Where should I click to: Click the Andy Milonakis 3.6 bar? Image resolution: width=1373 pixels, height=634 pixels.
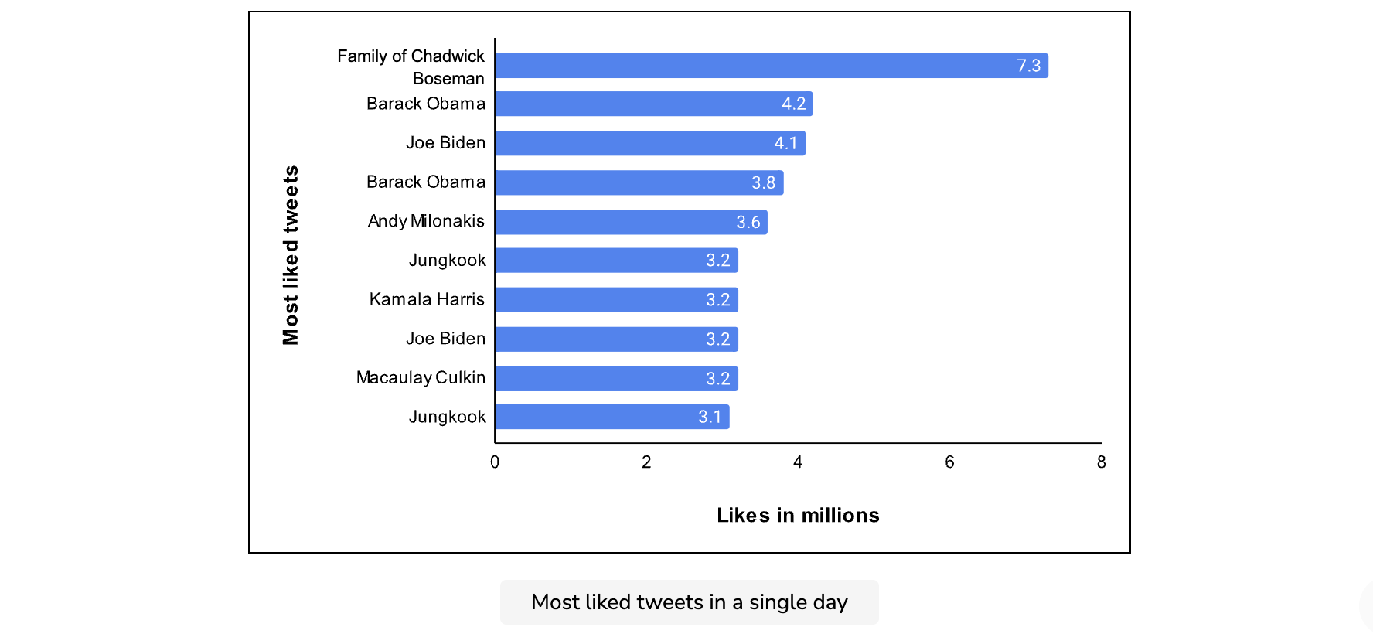coord(632,222)
